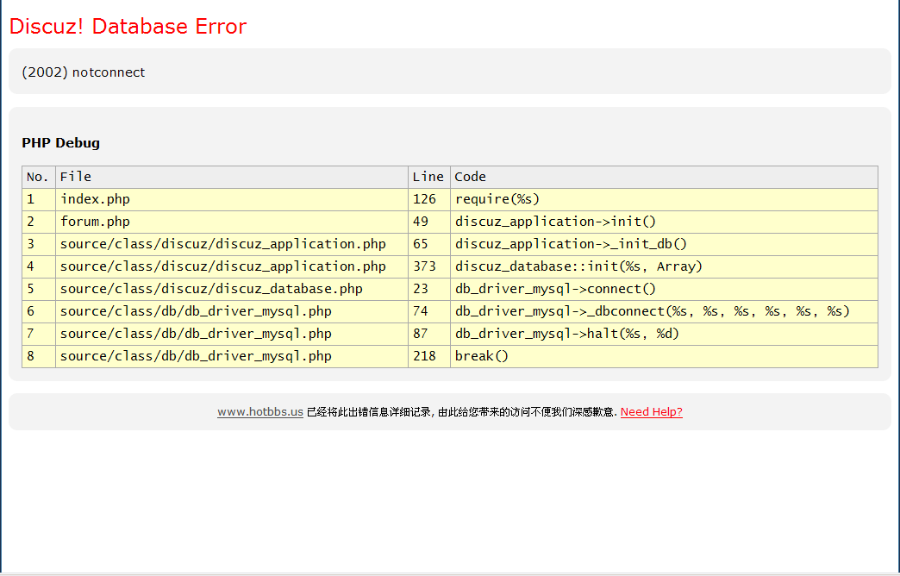Select the forum.php file cell
Viewport: 900px width, 576px height.
[x=232, y=222]
